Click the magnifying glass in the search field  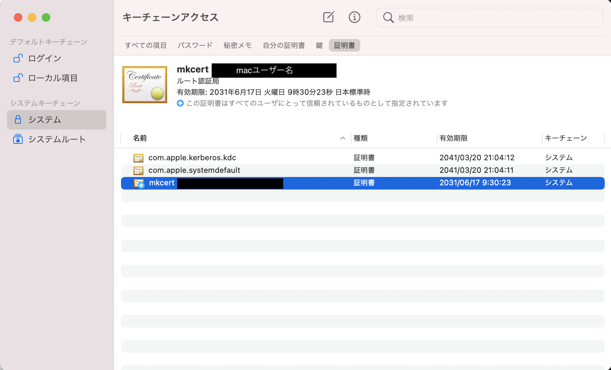point(388,17)
